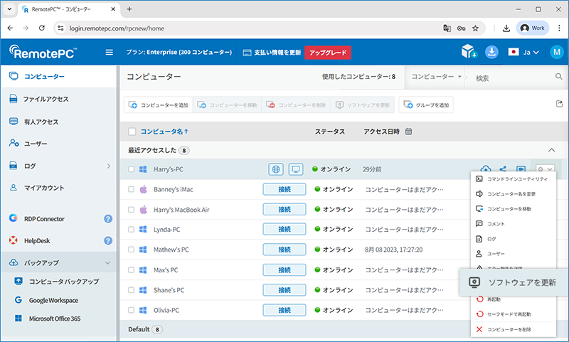Select コンピューター名を変更 from the menu
The width and height of the screenshot is (569, 342).
coord(514,194)
